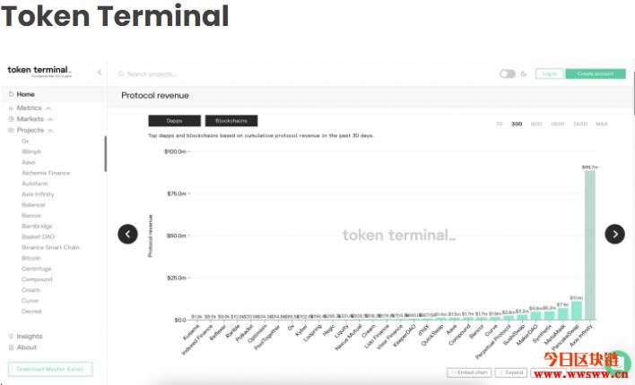Click the search magnifier icon
Image resolution: width=635 pixels, height=385 pixels.
click(121, 74)
